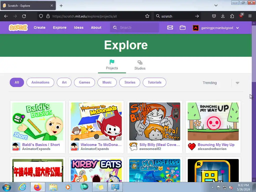Filter projects by Music

tap(107, 82)
